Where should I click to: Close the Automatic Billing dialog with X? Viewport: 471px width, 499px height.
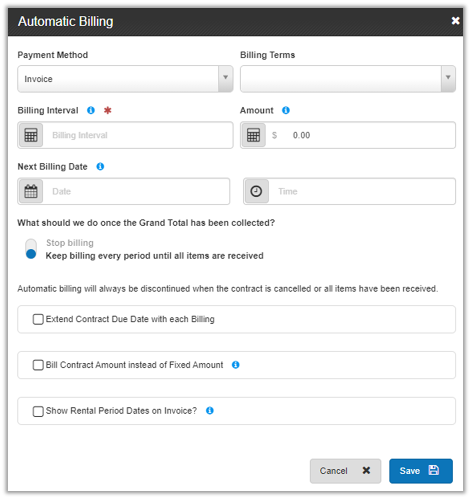(455, 21)
